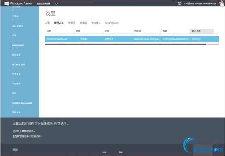Screen dimensions: 225x156
Task: Switch to the 管理证书 tab
Action: (59, 23)
